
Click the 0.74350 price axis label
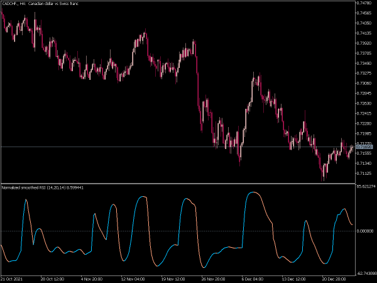click(x=364, y=23)
